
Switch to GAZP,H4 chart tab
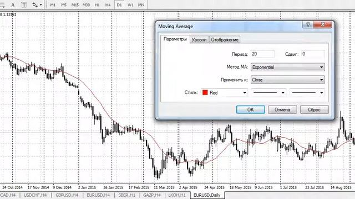(152, 195)
